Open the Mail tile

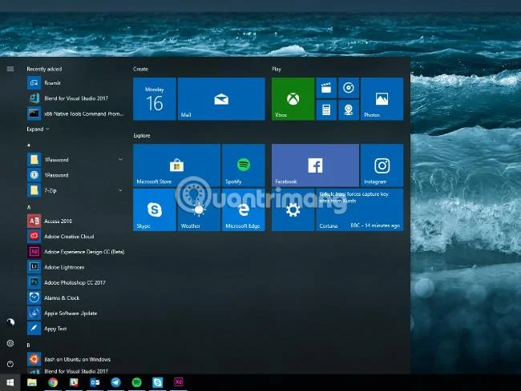(x=221, y=98)
